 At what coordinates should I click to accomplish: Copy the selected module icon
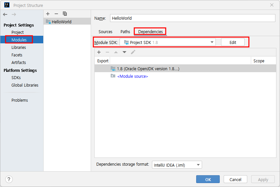click(x=65, y=14)
